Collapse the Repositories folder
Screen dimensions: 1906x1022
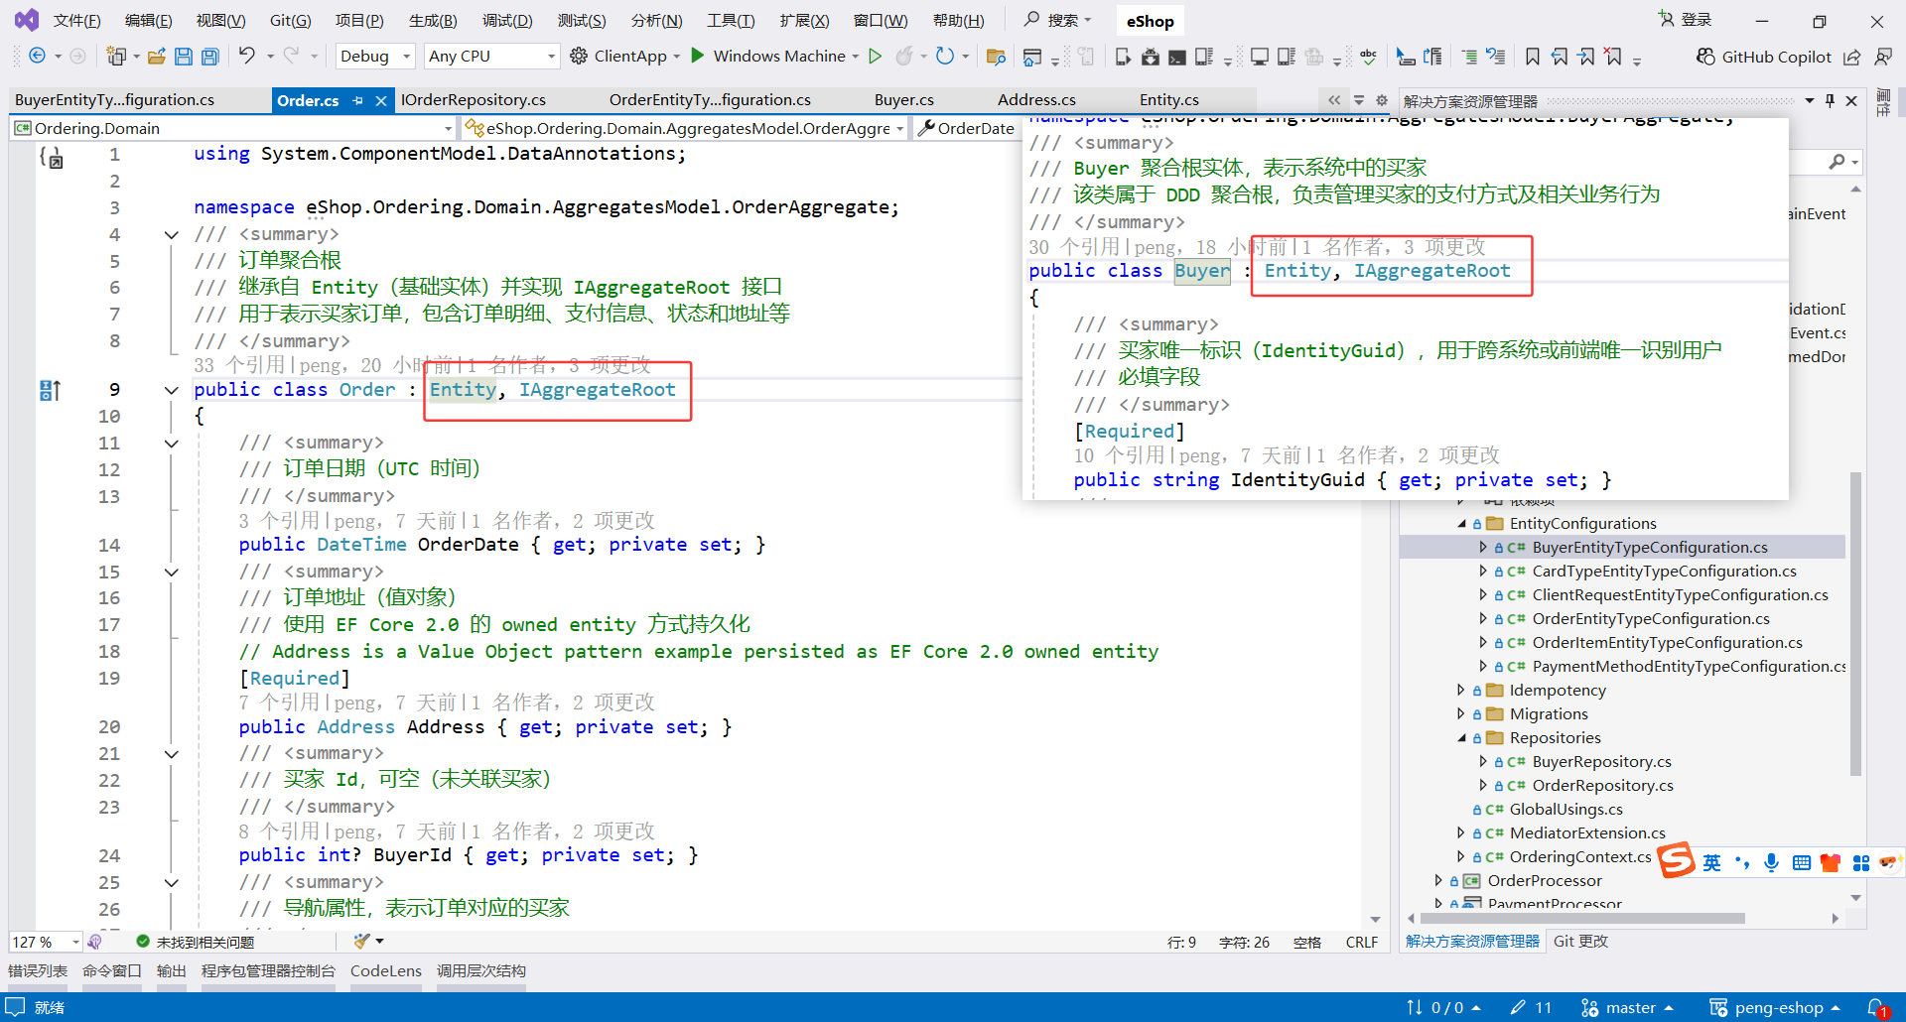click(x=1461, y=738)
